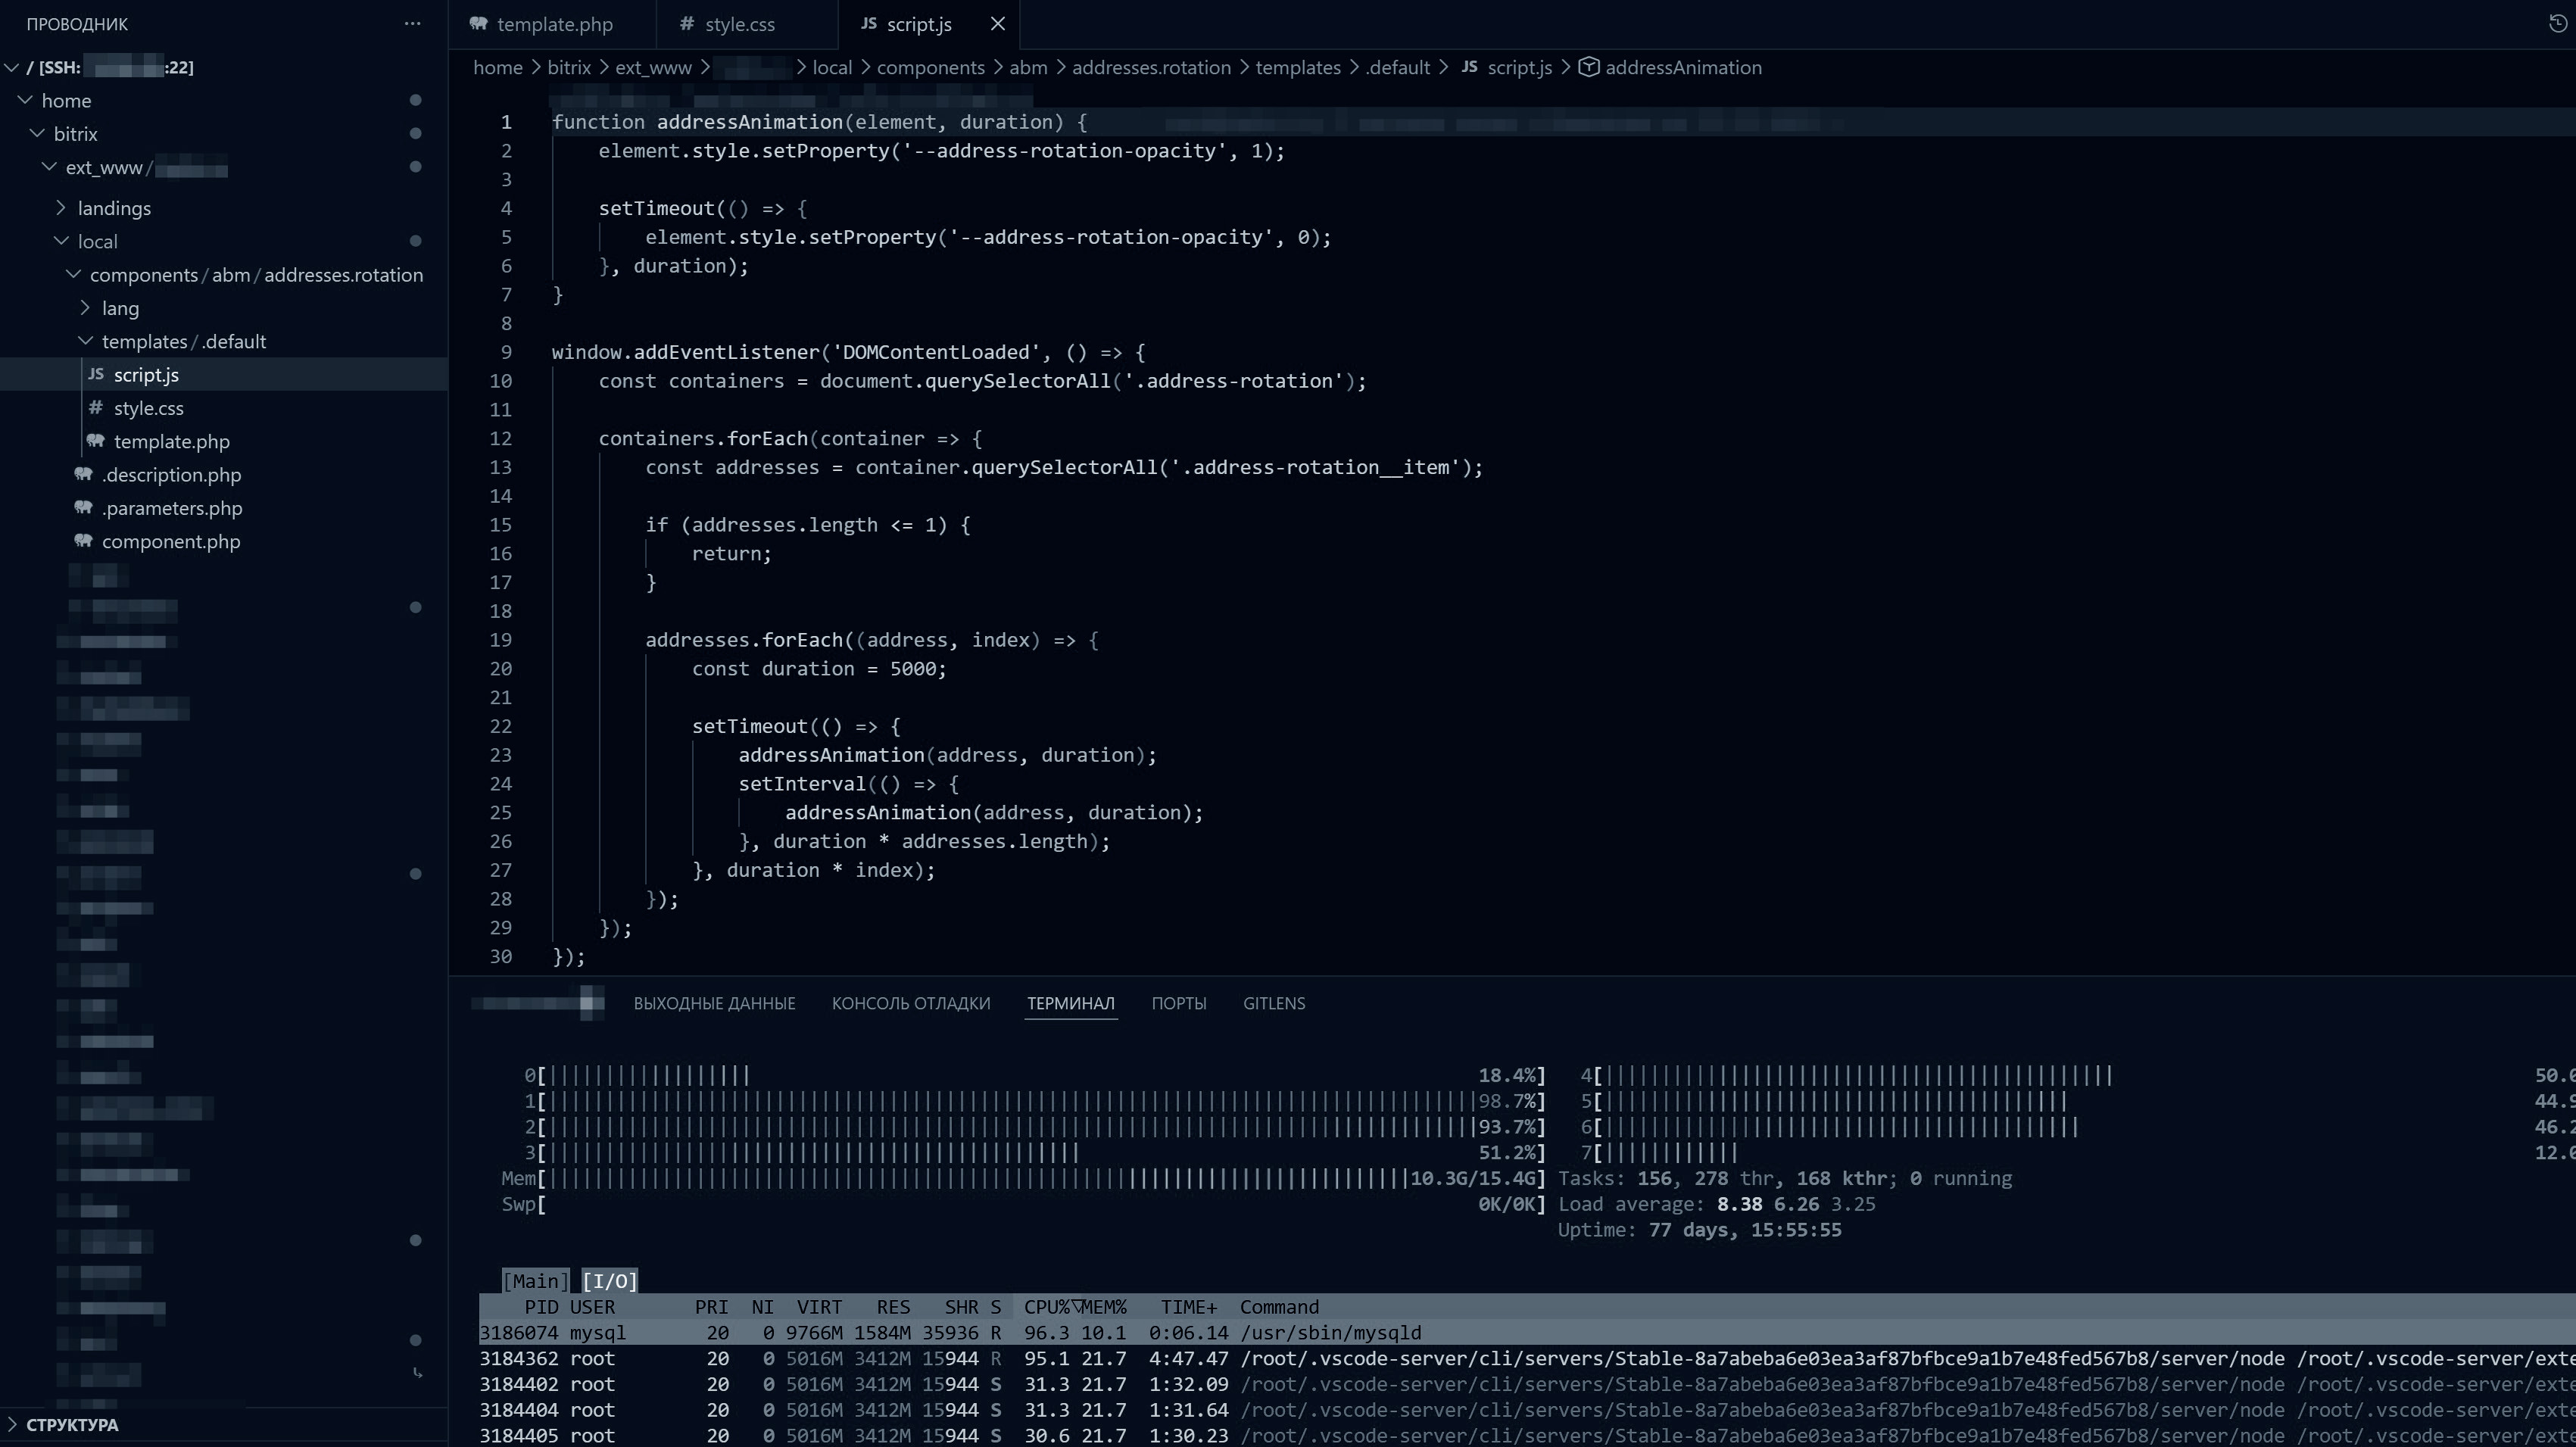Open .parameters.php file

172,508
